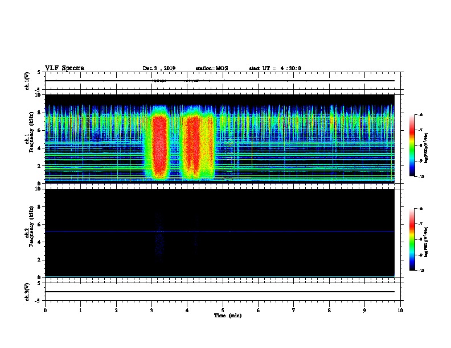
Task: Click the blue 5 kHz line in ch.2 spectrogram
Action: coord(219,231)
